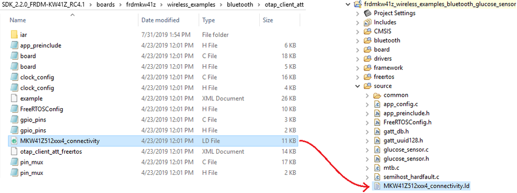Image resolution: width=517 pixels, height=193 pixels.
Task: Expand the Includes node
Action: pos(358,22)
